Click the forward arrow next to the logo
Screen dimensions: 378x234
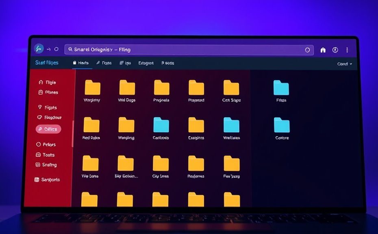click(x=49, y=49)
